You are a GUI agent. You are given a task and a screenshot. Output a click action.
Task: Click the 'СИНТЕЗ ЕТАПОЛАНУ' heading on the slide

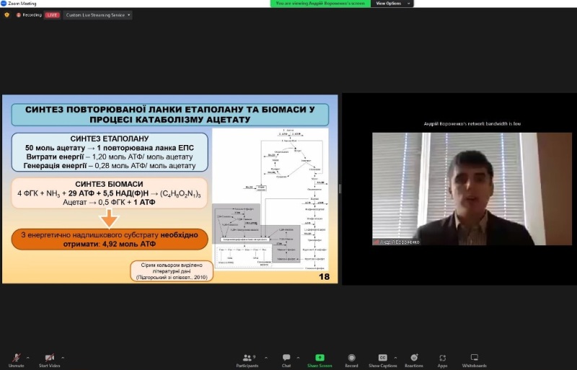click(110, 138)
